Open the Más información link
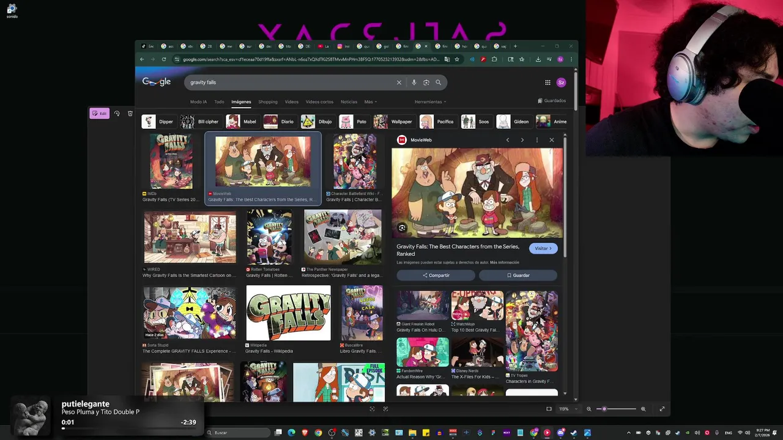This screenshot has height=440, width=783. click(x=505, y=263)
